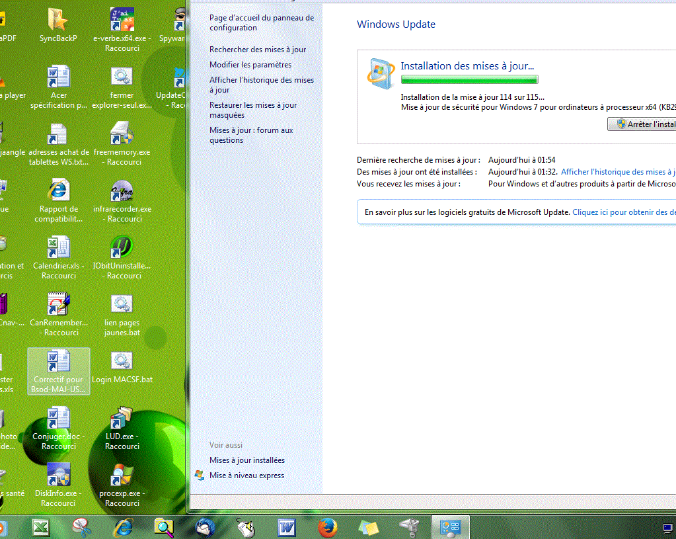Open Firefox from the taskbar
Image resolution: width=676 pixels, height=539 pixels.
click(327, 527)
